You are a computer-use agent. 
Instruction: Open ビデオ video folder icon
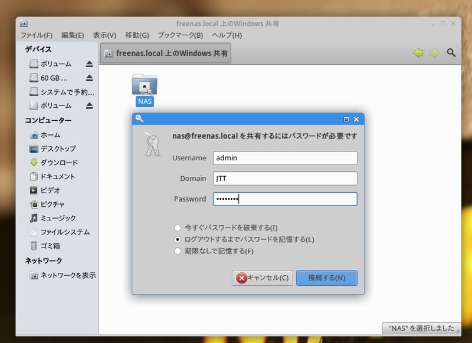pos(34,190)
